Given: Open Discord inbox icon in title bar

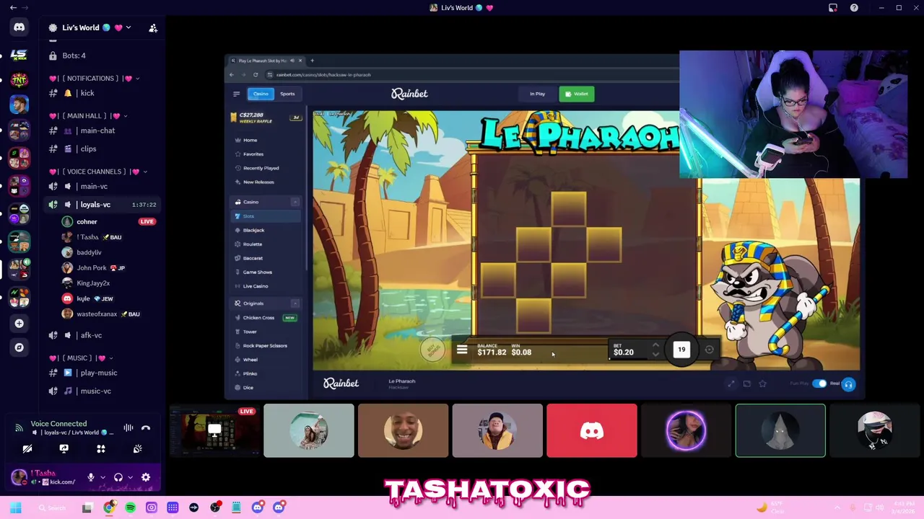Looking at the screenshot, I should tap(833, 8).
